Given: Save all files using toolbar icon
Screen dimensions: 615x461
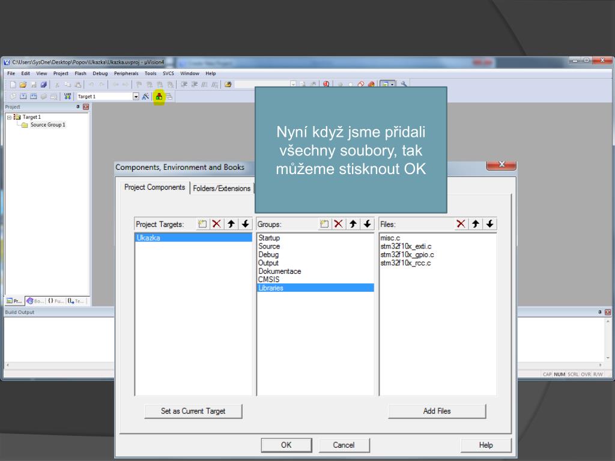Looking at the screenshot, I should pyautogui.click(x=43, y=84).
